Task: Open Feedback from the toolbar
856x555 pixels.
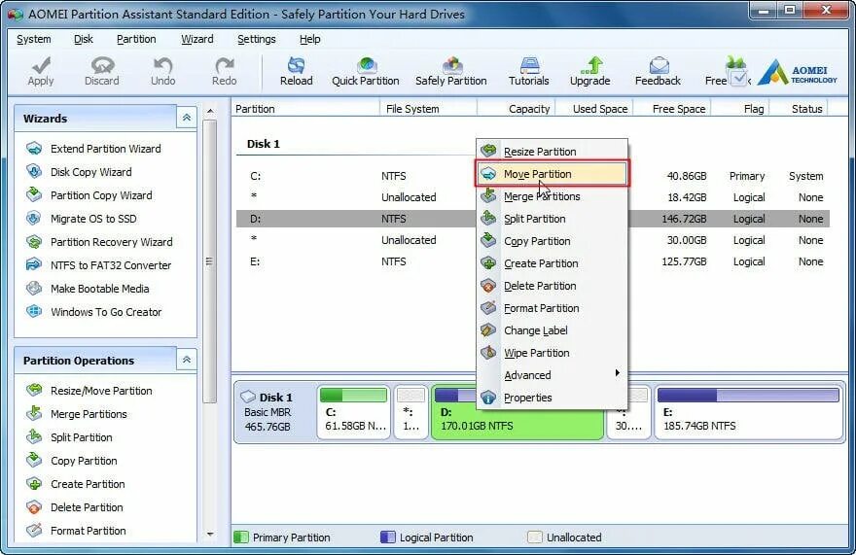Action: (658, 72)
